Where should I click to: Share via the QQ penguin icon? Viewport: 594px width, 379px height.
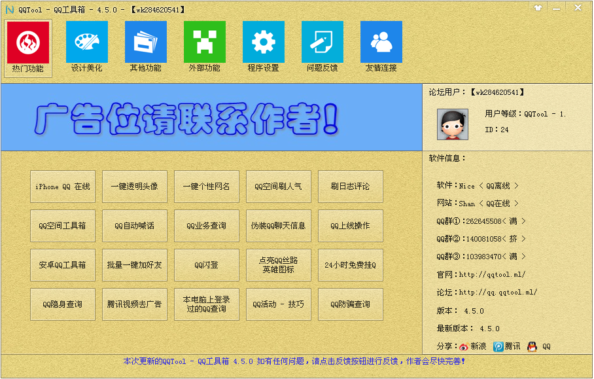pyautogui.click(x=532, y=346)
